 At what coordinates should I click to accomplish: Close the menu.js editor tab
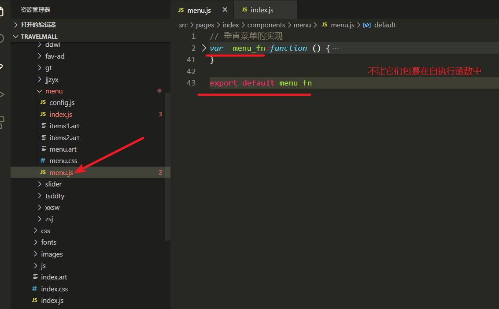[x=225, y=10]
